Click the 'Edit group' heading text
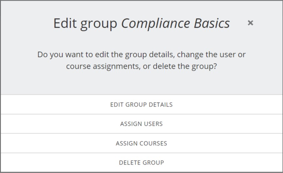 (85, 23)
